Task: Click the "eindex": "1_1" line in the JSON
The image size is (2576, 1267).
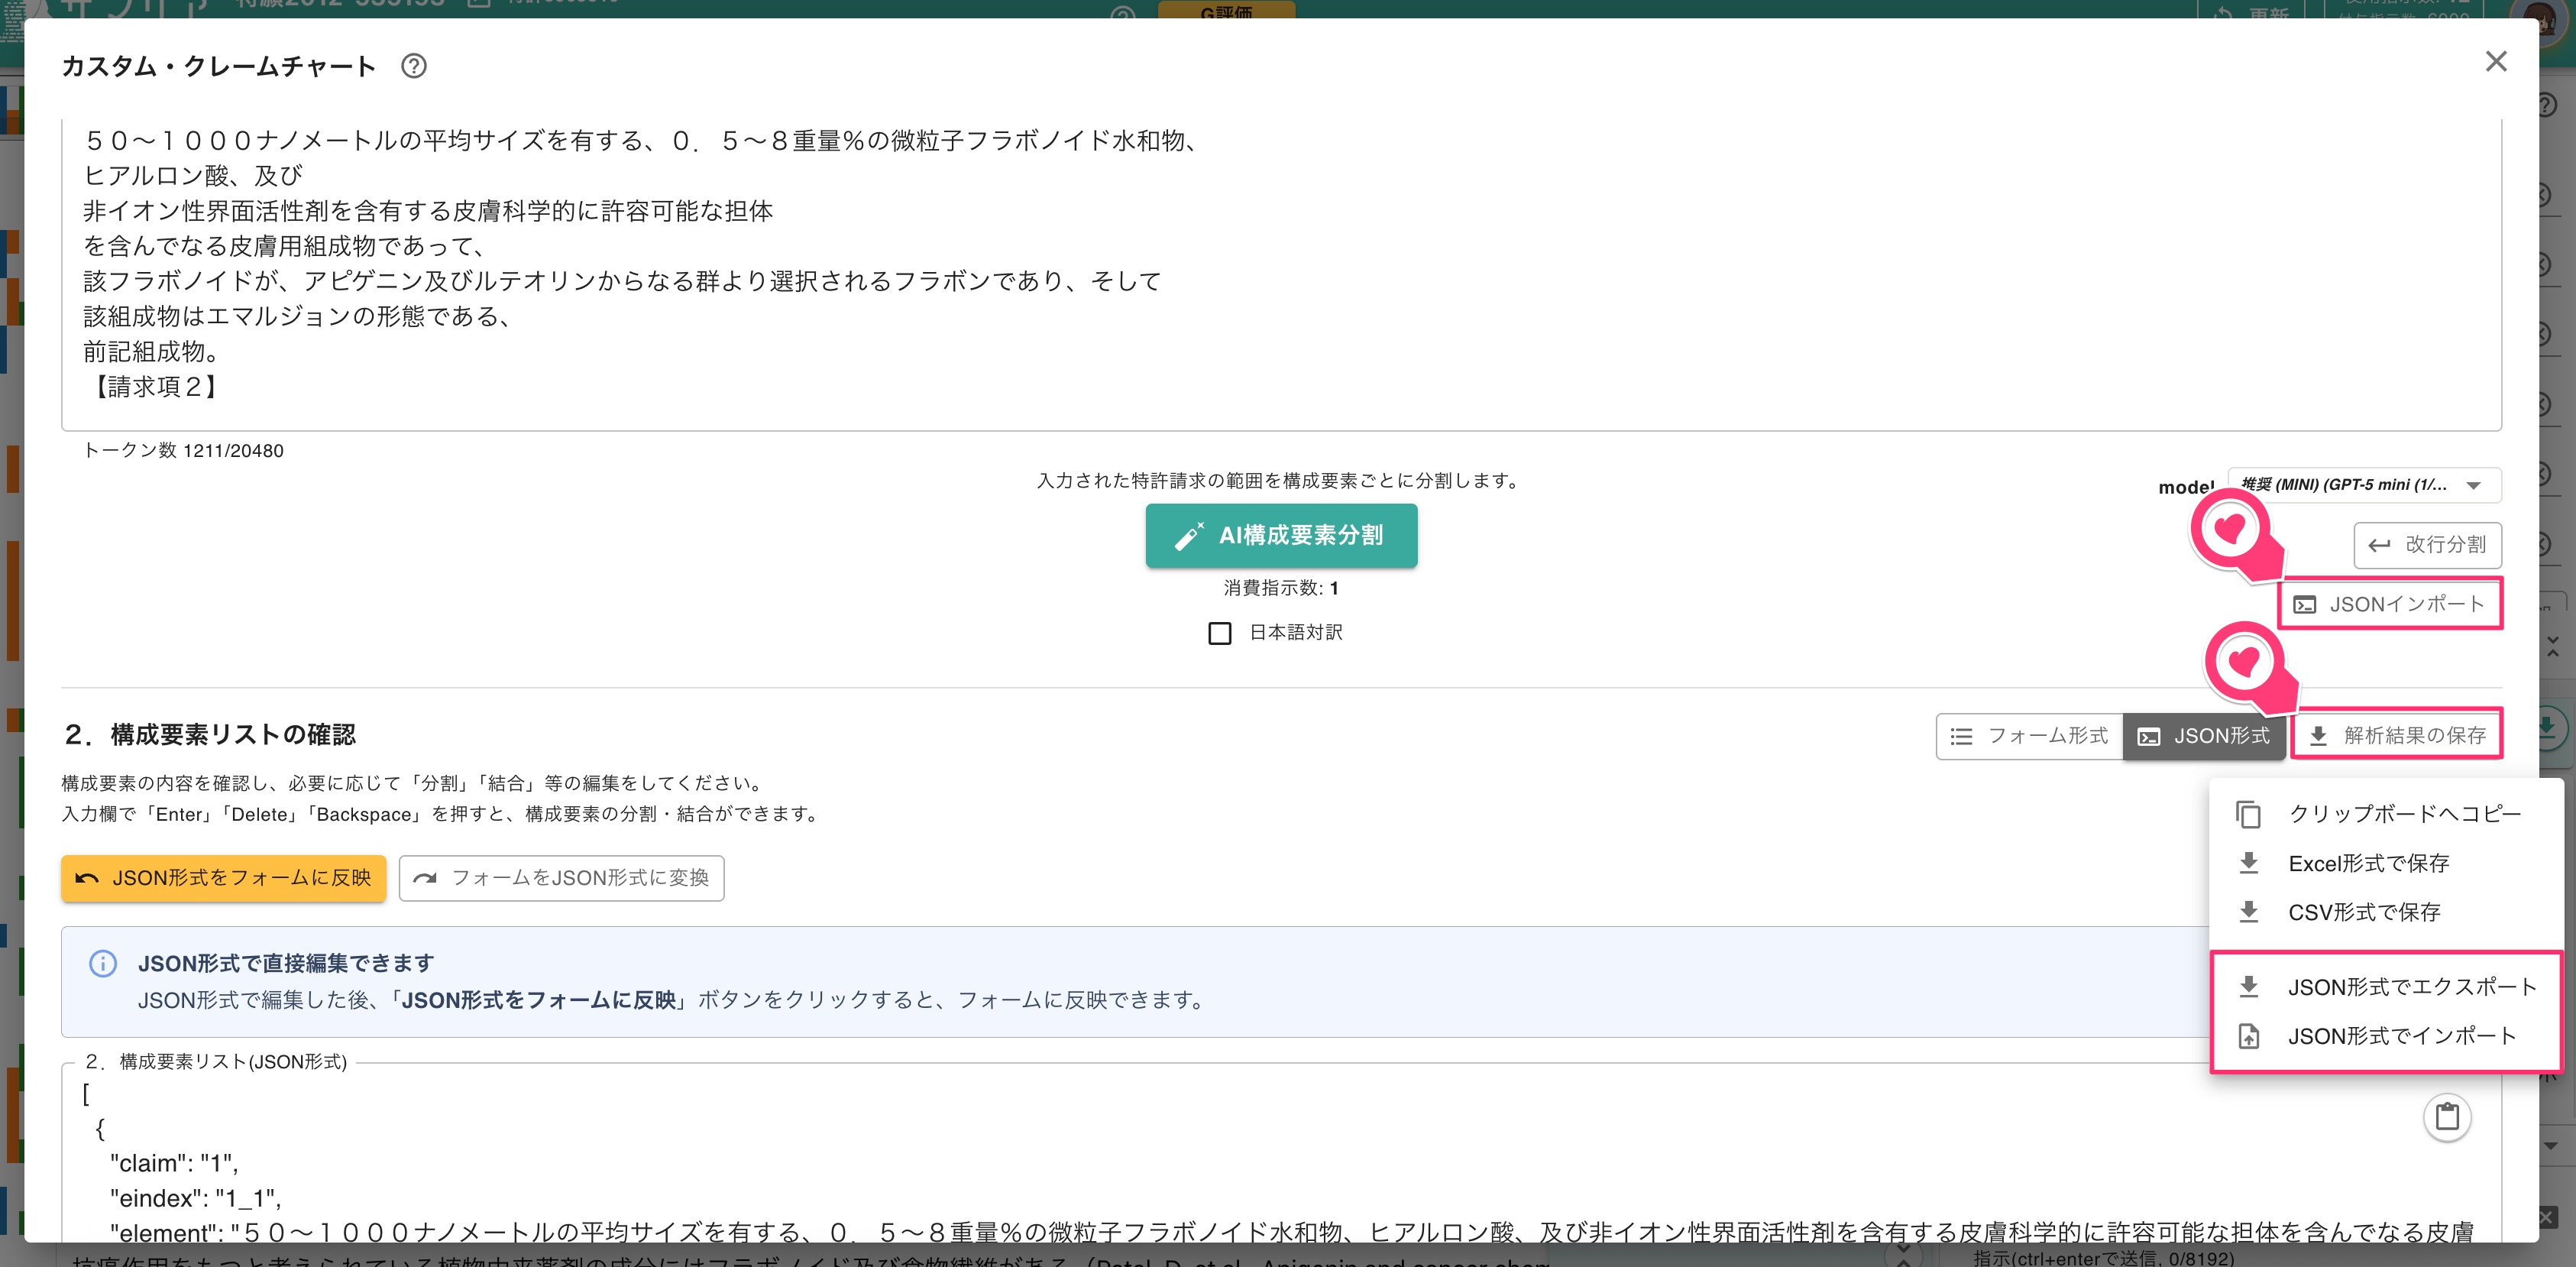Action: [195, 1198]
